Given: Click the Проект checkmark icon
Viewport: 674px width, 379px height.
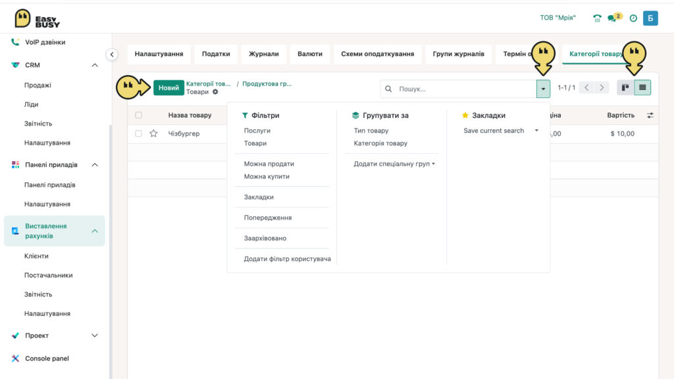Looking at the screenshot, I should [x=16, y=336].
